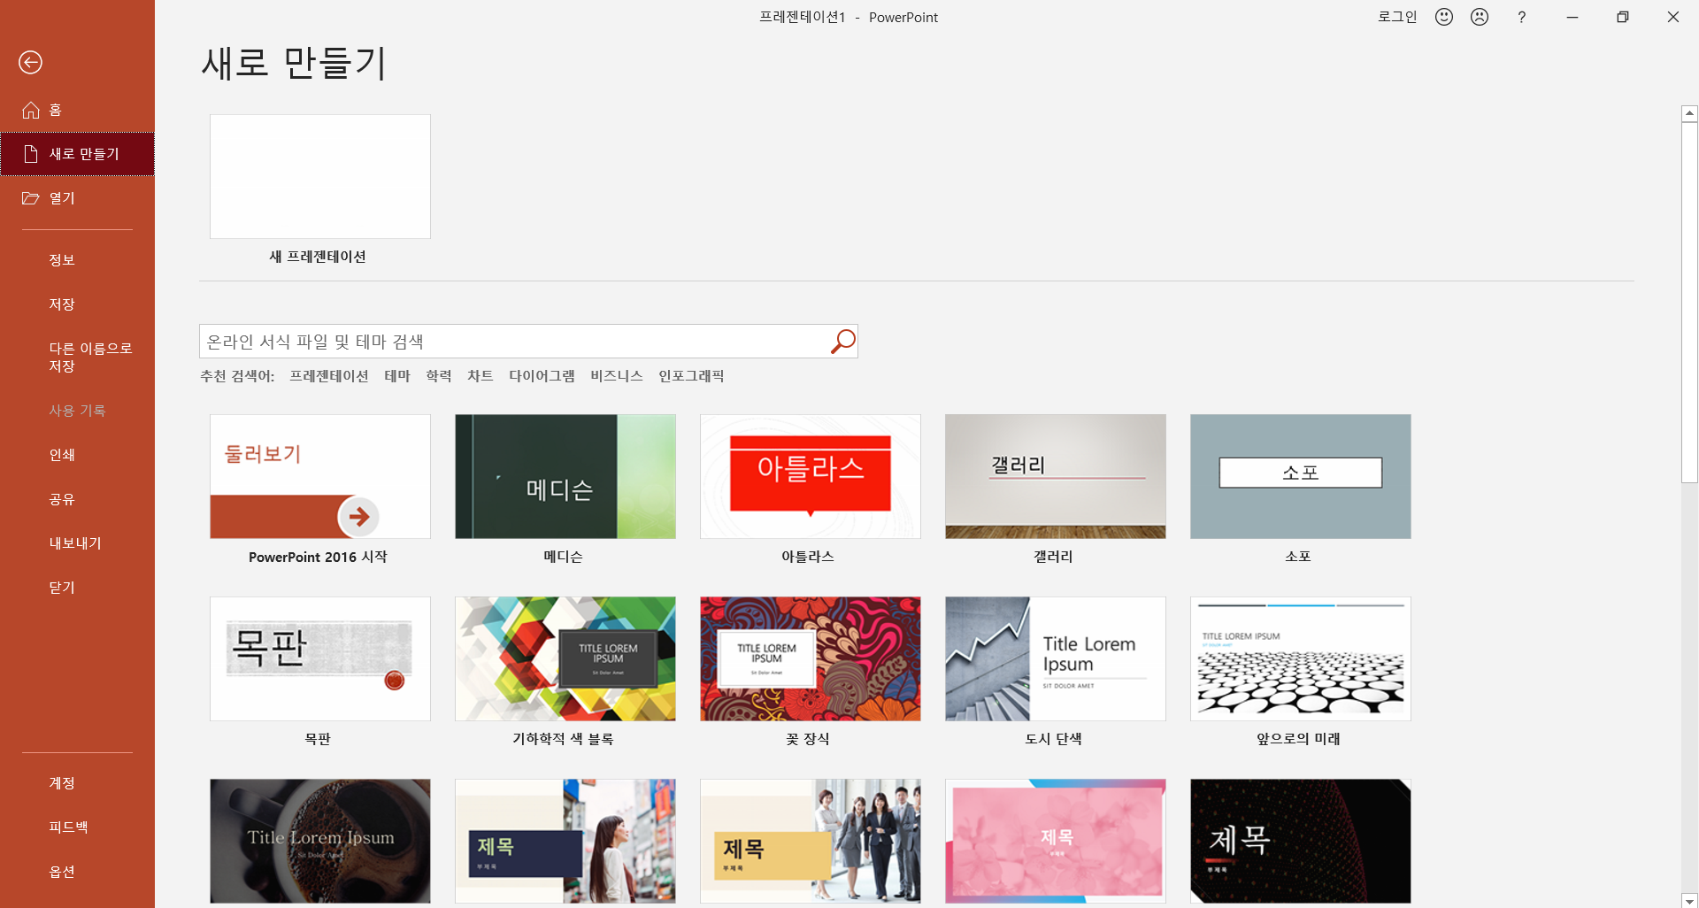Open the 인쇄 page

pyautogui.click(x=77, y=455)
